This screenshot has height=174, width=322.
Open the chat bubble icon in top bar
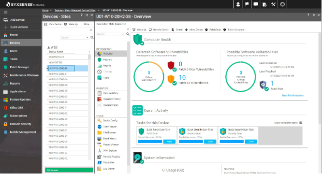pyautogui.click(x=256, y=4)
